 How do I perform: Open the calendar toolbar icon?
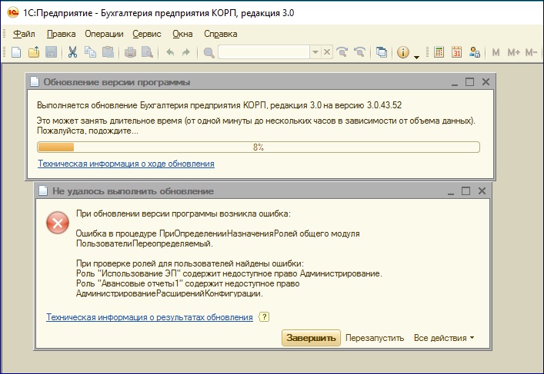pyautogui.click(x=457, y=52)
